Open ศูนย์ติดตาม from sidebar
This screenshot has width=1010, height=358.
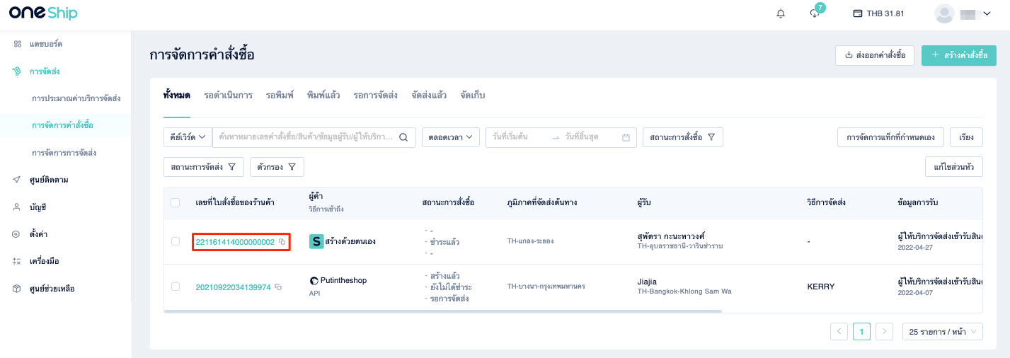click(x=48, y=180)
